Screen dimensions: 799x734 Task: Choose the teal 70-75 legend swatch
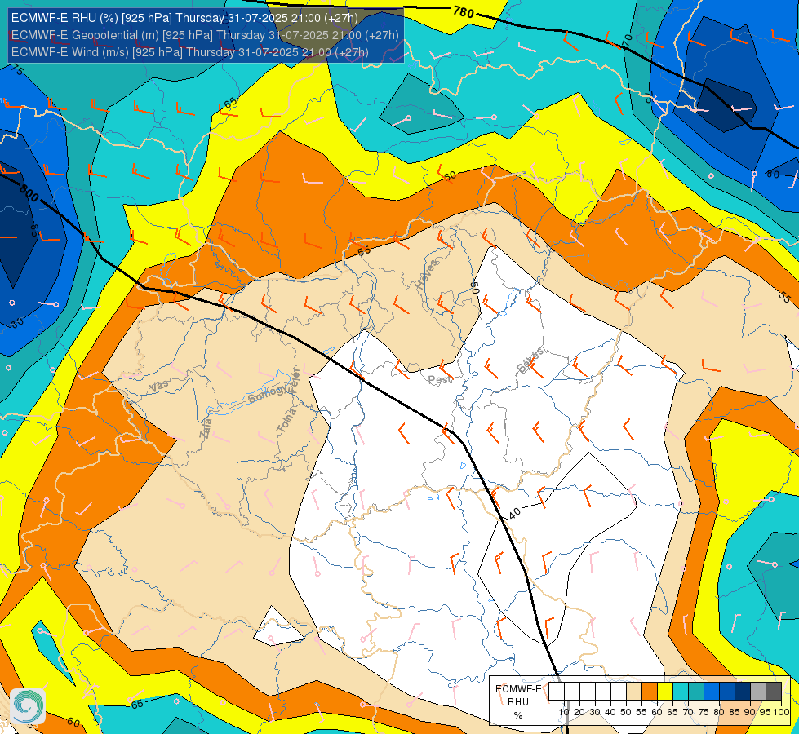coord(696,692)
